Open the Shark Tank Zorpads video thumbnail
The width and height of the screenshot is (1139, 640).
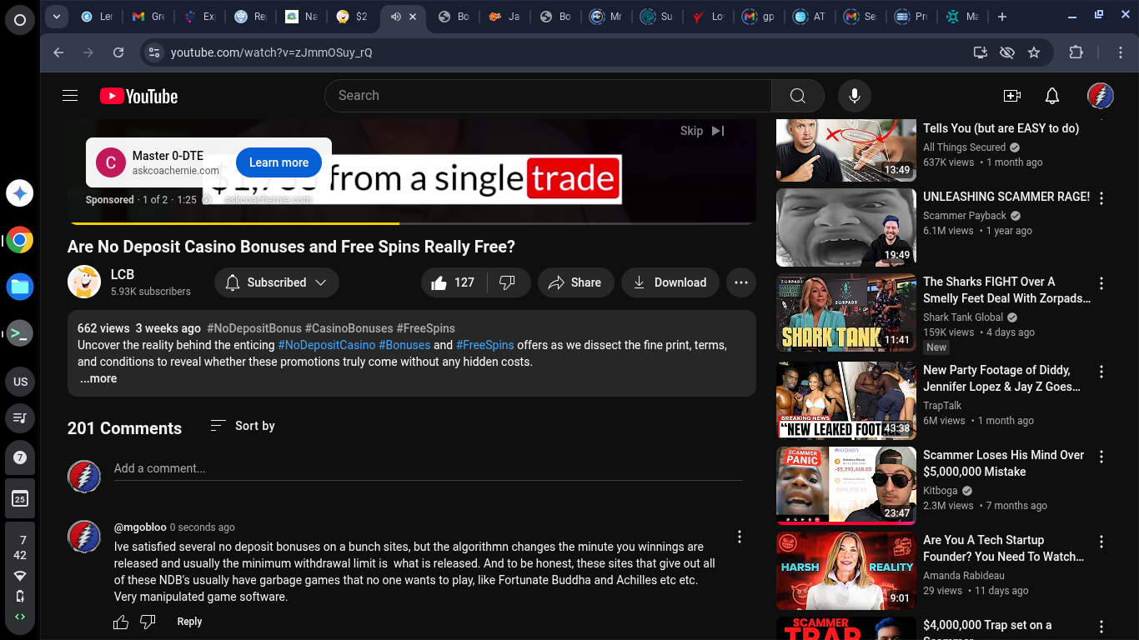846,312
